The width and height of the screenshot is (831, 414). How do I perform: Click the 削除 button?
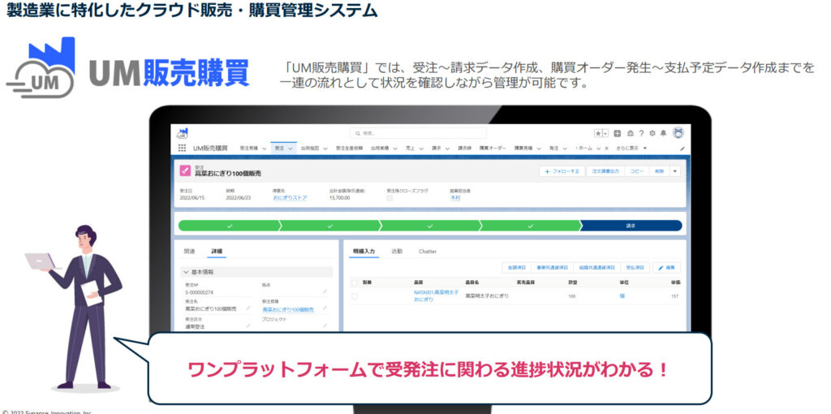click(659, 171)
